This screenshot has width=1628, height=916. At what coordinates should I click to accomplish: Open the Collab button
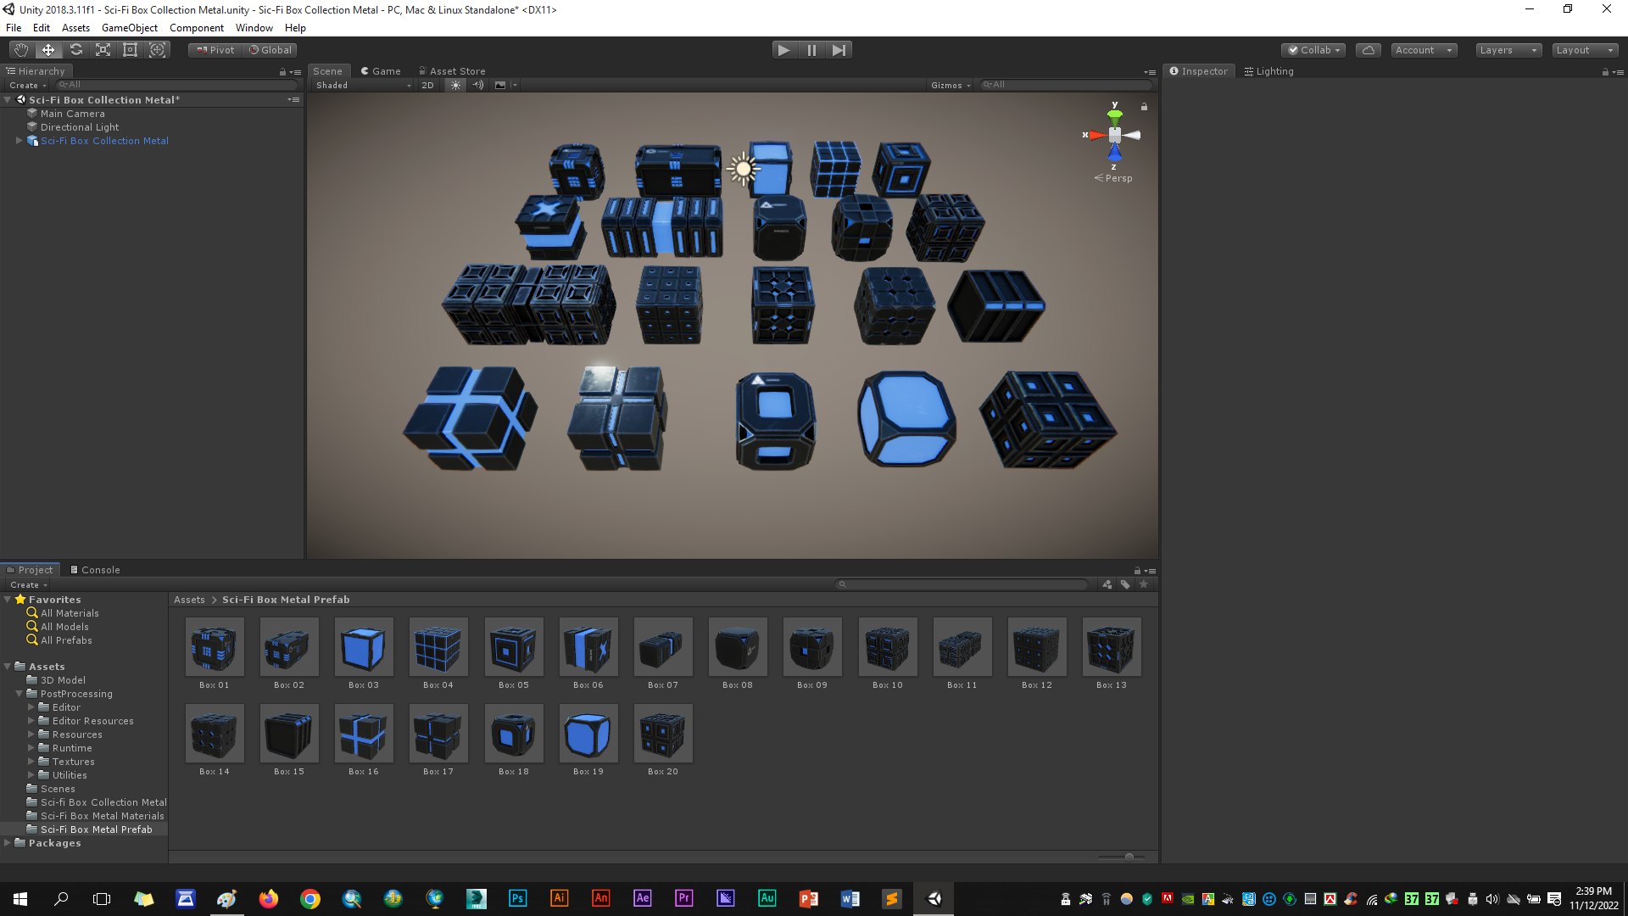[x=1313, y=50]
